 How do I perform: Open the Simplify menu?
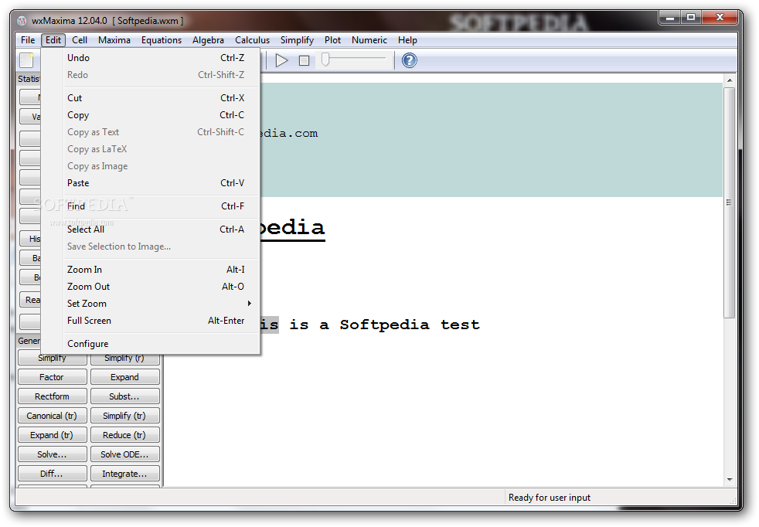pos(297,40)
